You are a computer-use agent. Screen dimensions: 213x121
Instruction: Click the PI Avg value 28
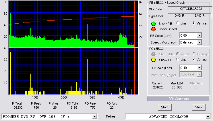click(x=55, y=108)
